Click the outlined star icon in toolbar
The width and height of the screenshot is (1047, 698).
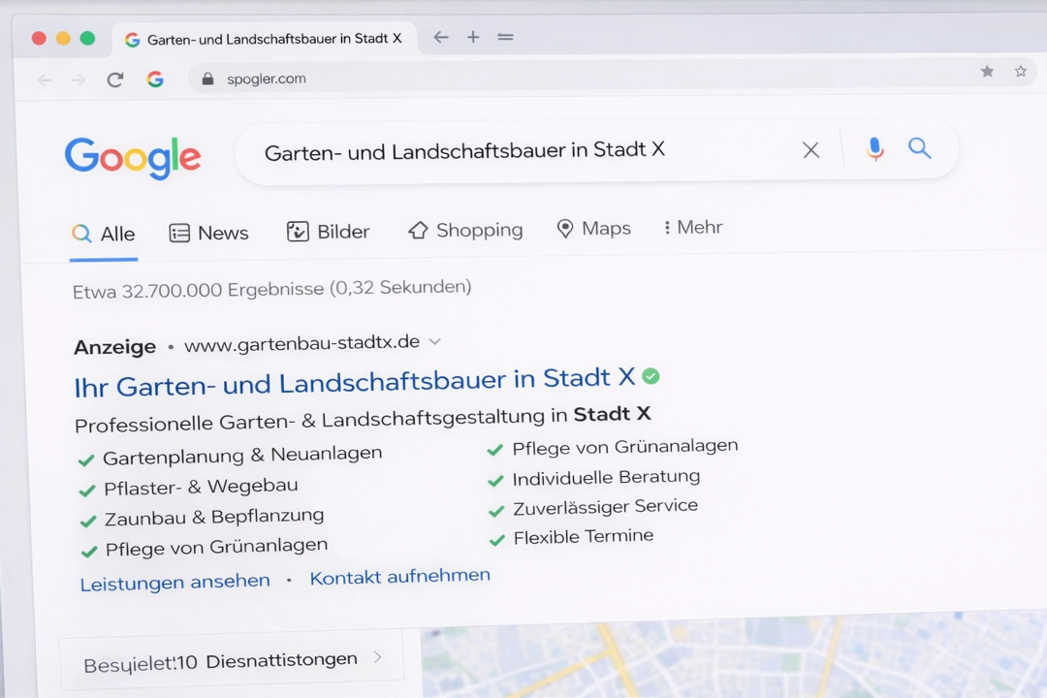tap(1020, 71)
